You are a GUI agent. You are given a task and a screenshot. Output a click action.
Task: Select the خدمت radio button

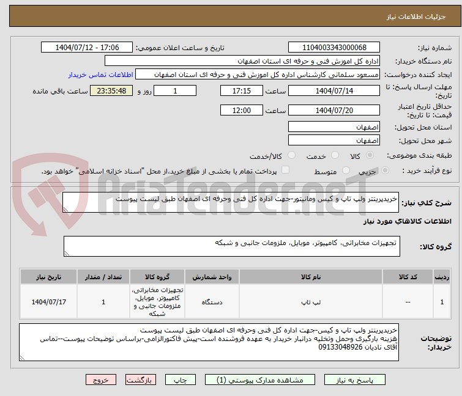point(335,155)
